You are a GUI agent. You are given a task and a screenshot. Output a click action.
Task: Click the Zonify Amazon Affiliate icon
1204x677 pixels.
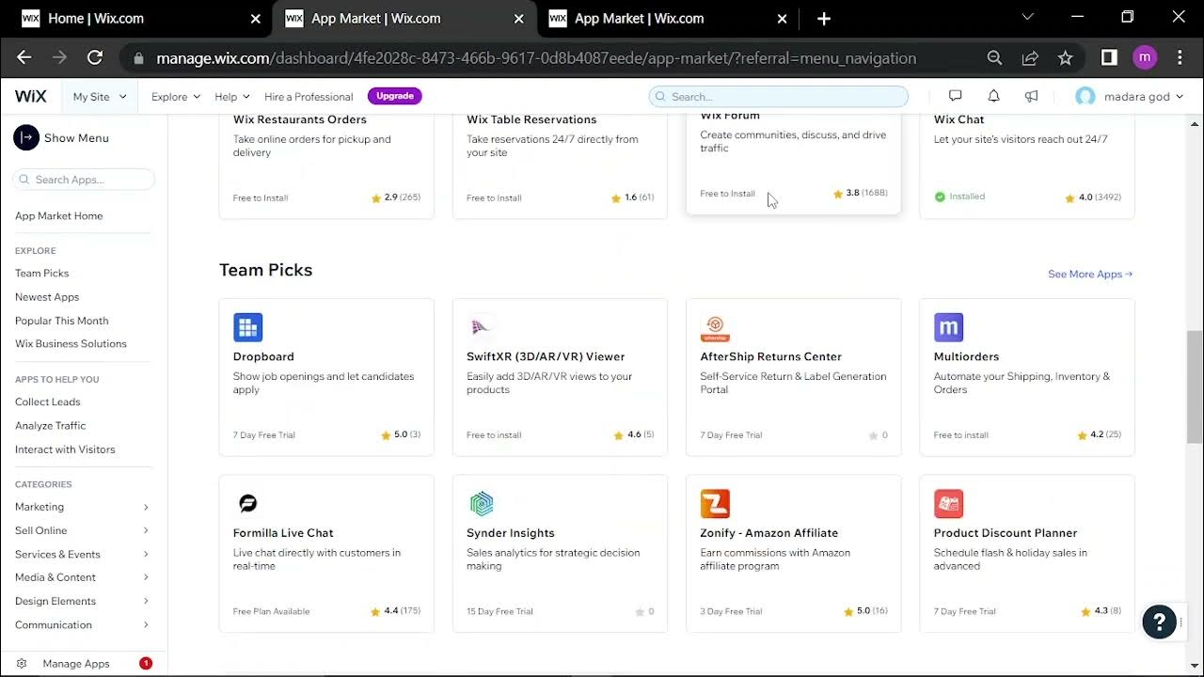[x=715, y=503]
